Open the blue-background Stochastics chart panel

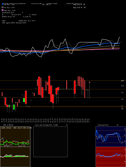point(111,137)
